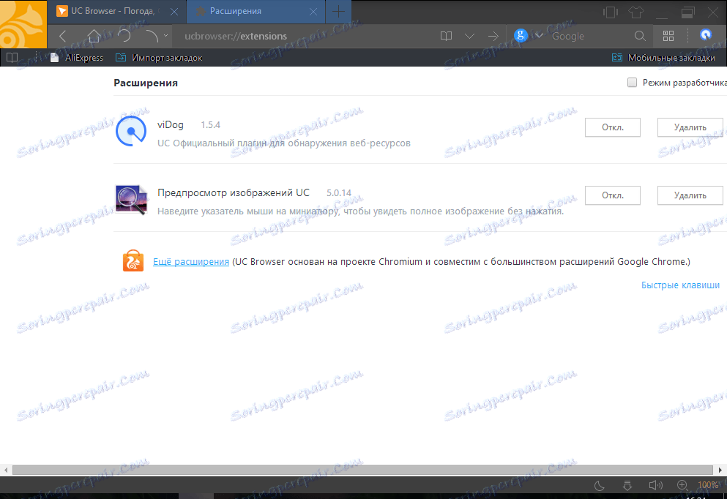This screenshot has height=499, width=727.
Task: Switch to the UC Browser - Погода tab
Action: (111, 11)
